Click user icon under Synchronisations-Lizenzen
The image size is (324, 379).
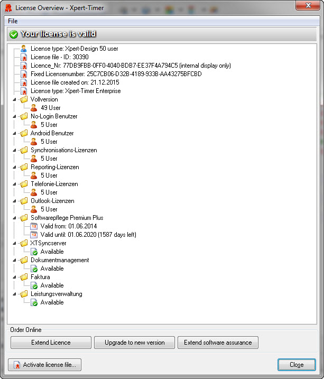click(x=34, y=159)
